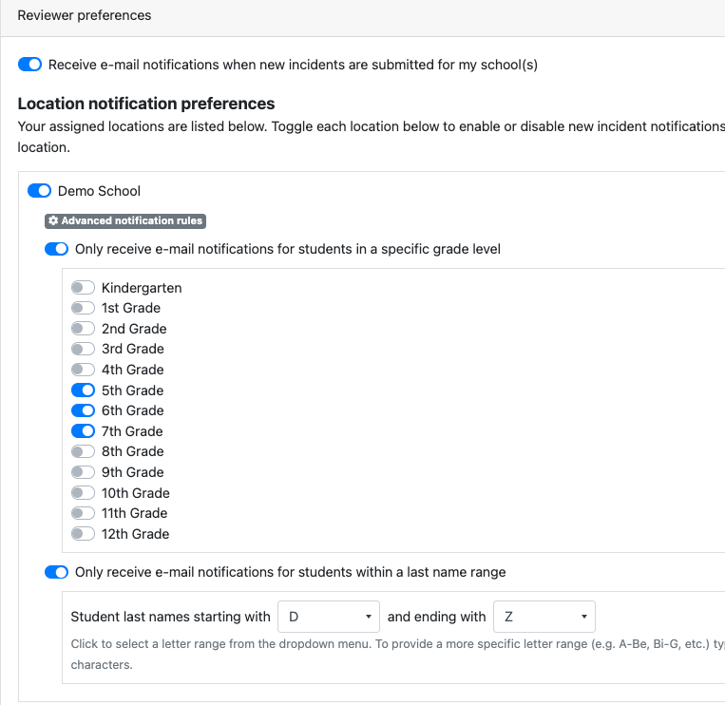Enable 3rd Grade notifications

click(84, 349)
